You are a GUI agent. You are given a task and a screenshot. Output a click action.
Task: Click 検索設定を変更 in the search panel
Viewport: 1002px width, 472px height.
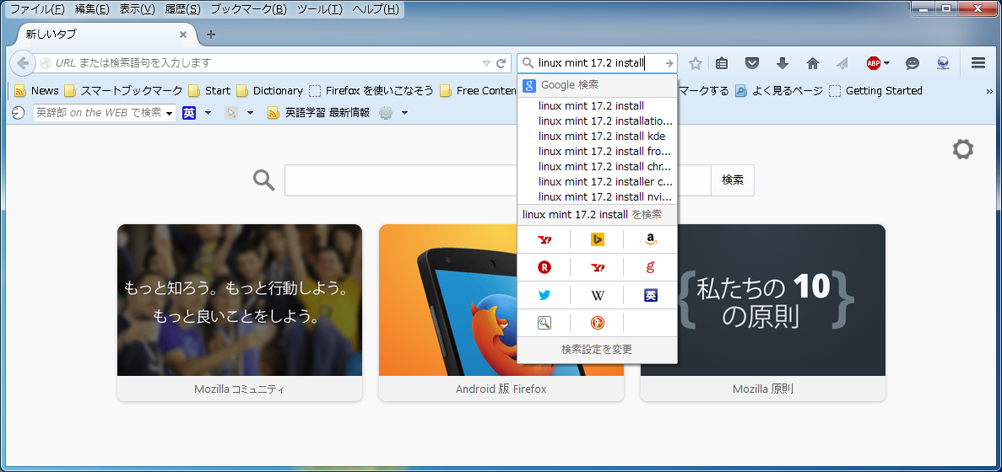click(597, 350)
